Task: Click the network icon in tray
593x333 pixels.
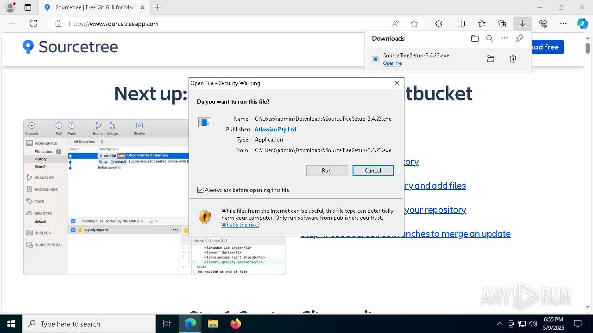Action: coord(522,324)
